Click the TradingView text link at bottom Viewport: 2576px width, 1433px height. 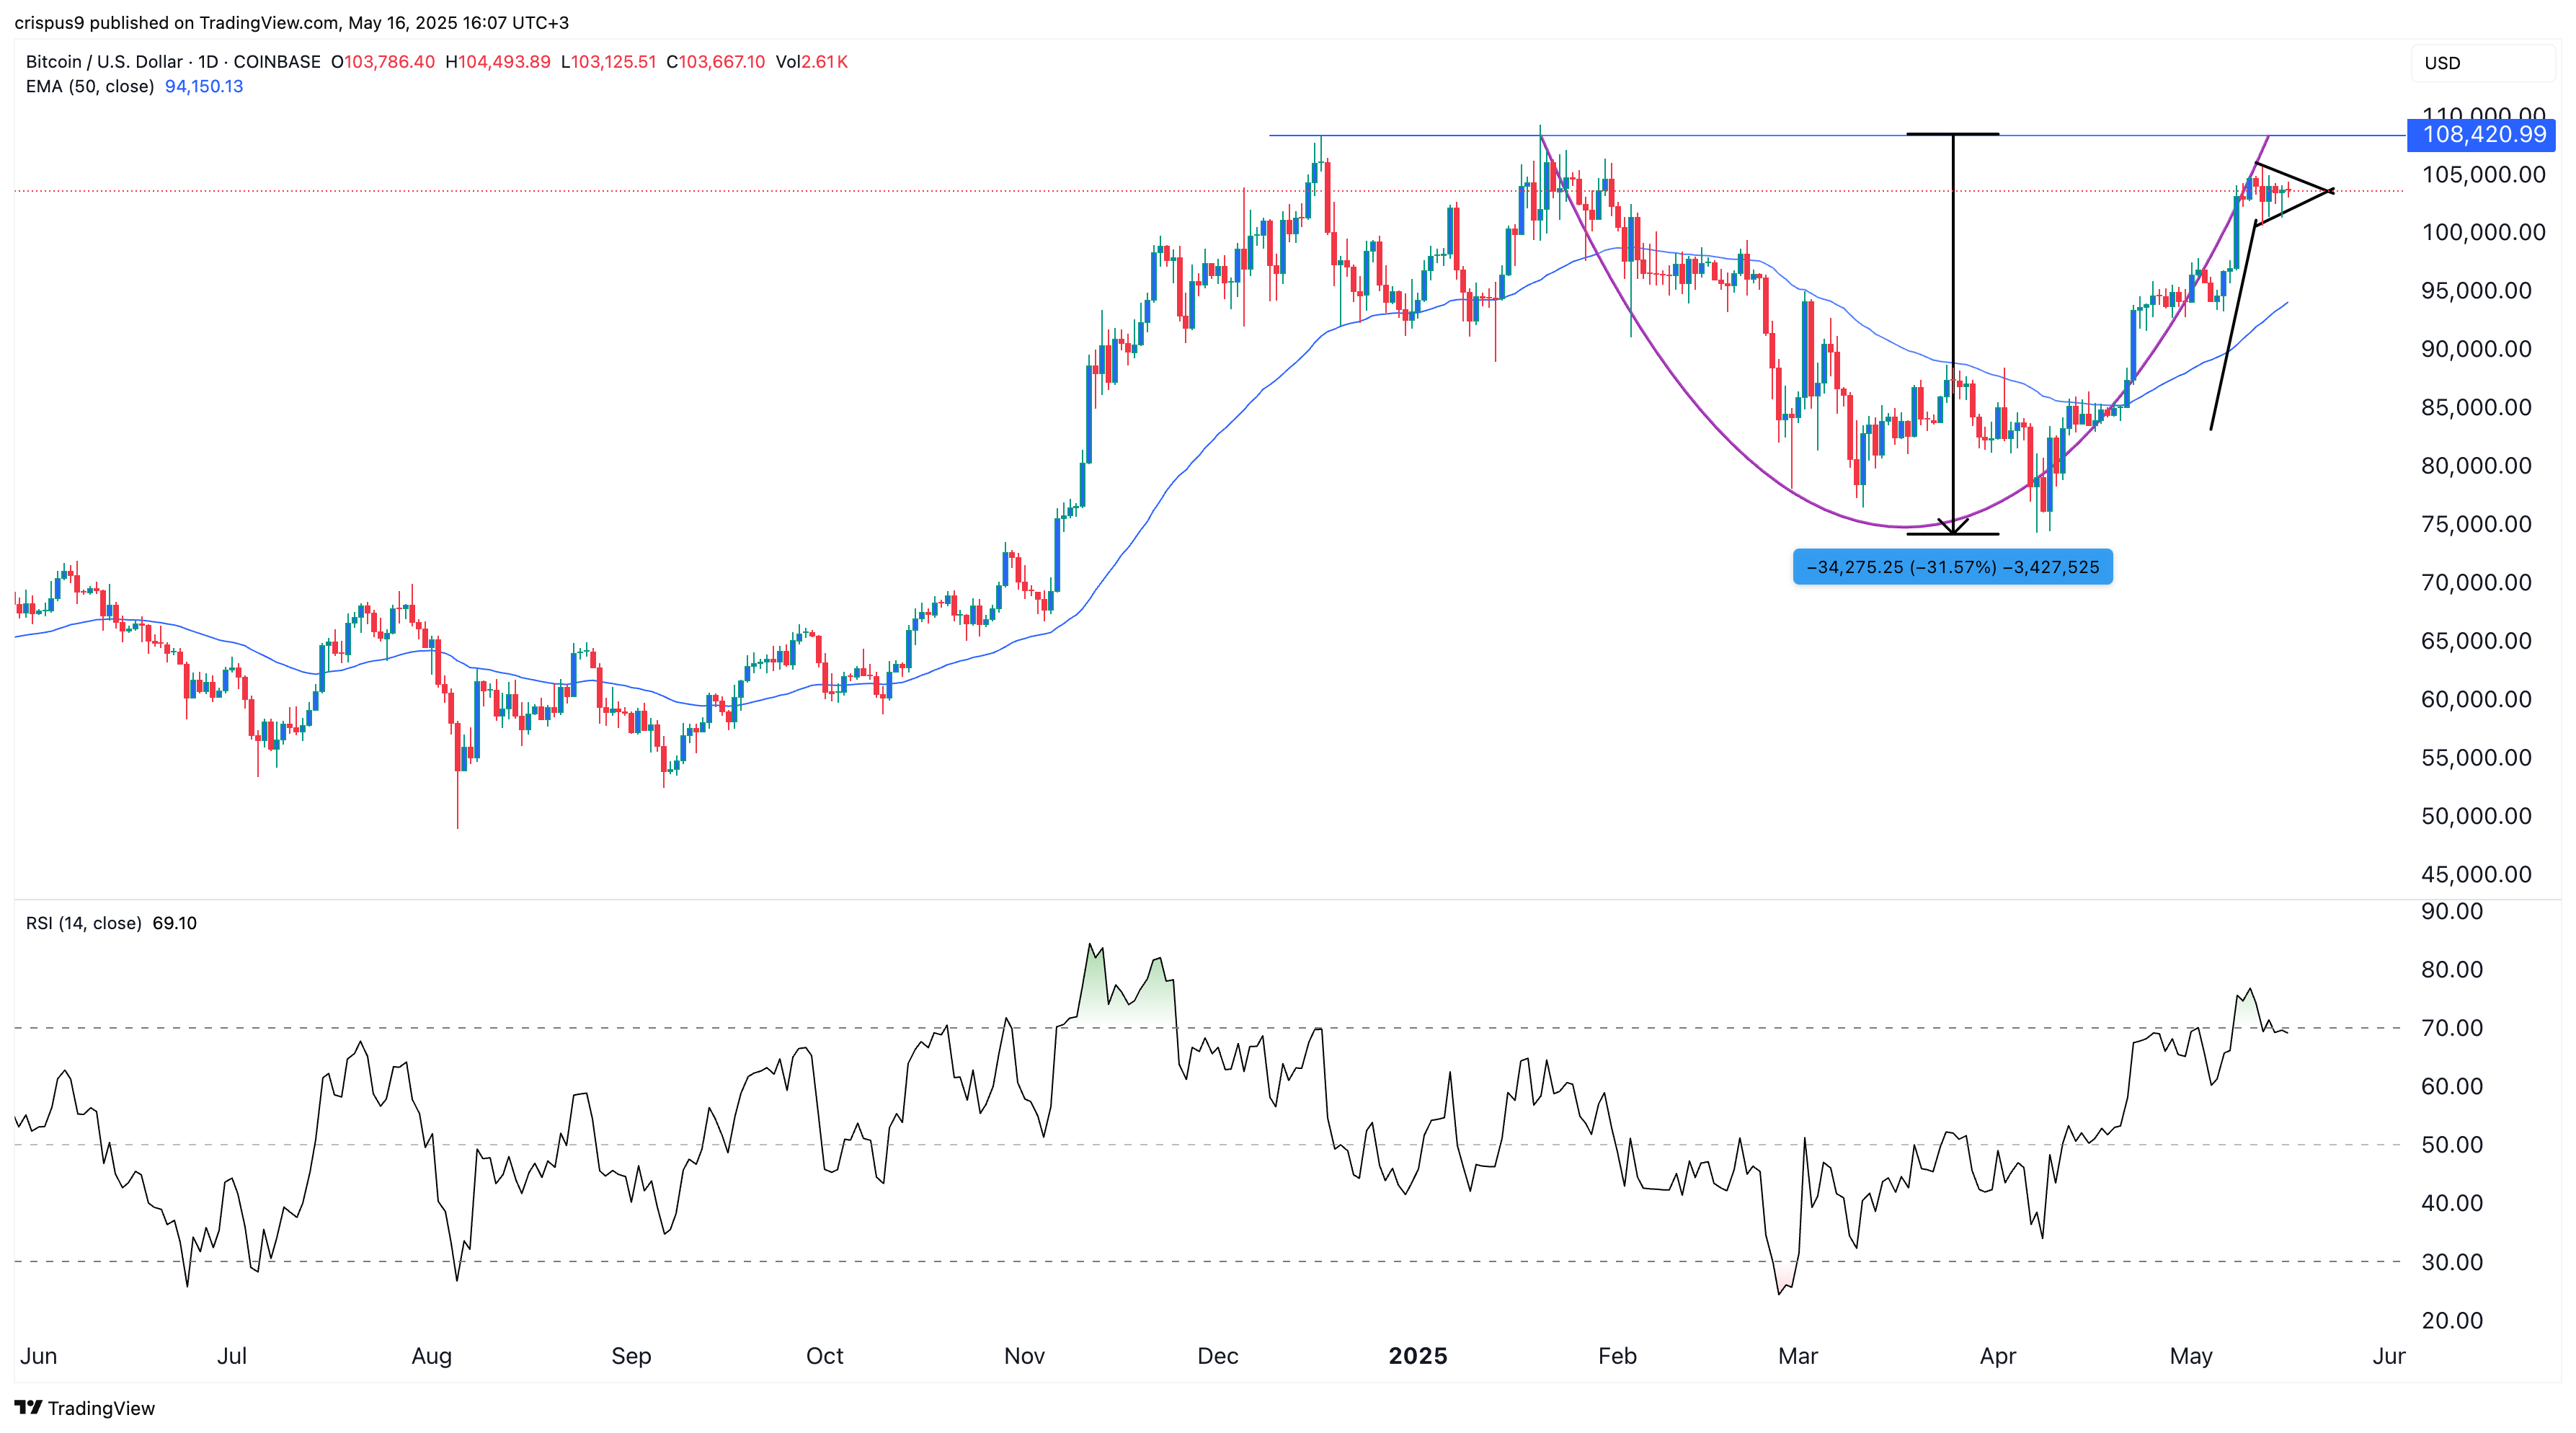coord(101,1408)
